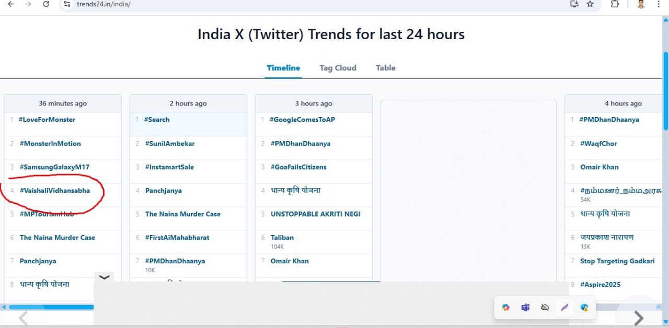
Task: Switch to the Tag Cloud tab
Action: [338, 68]
